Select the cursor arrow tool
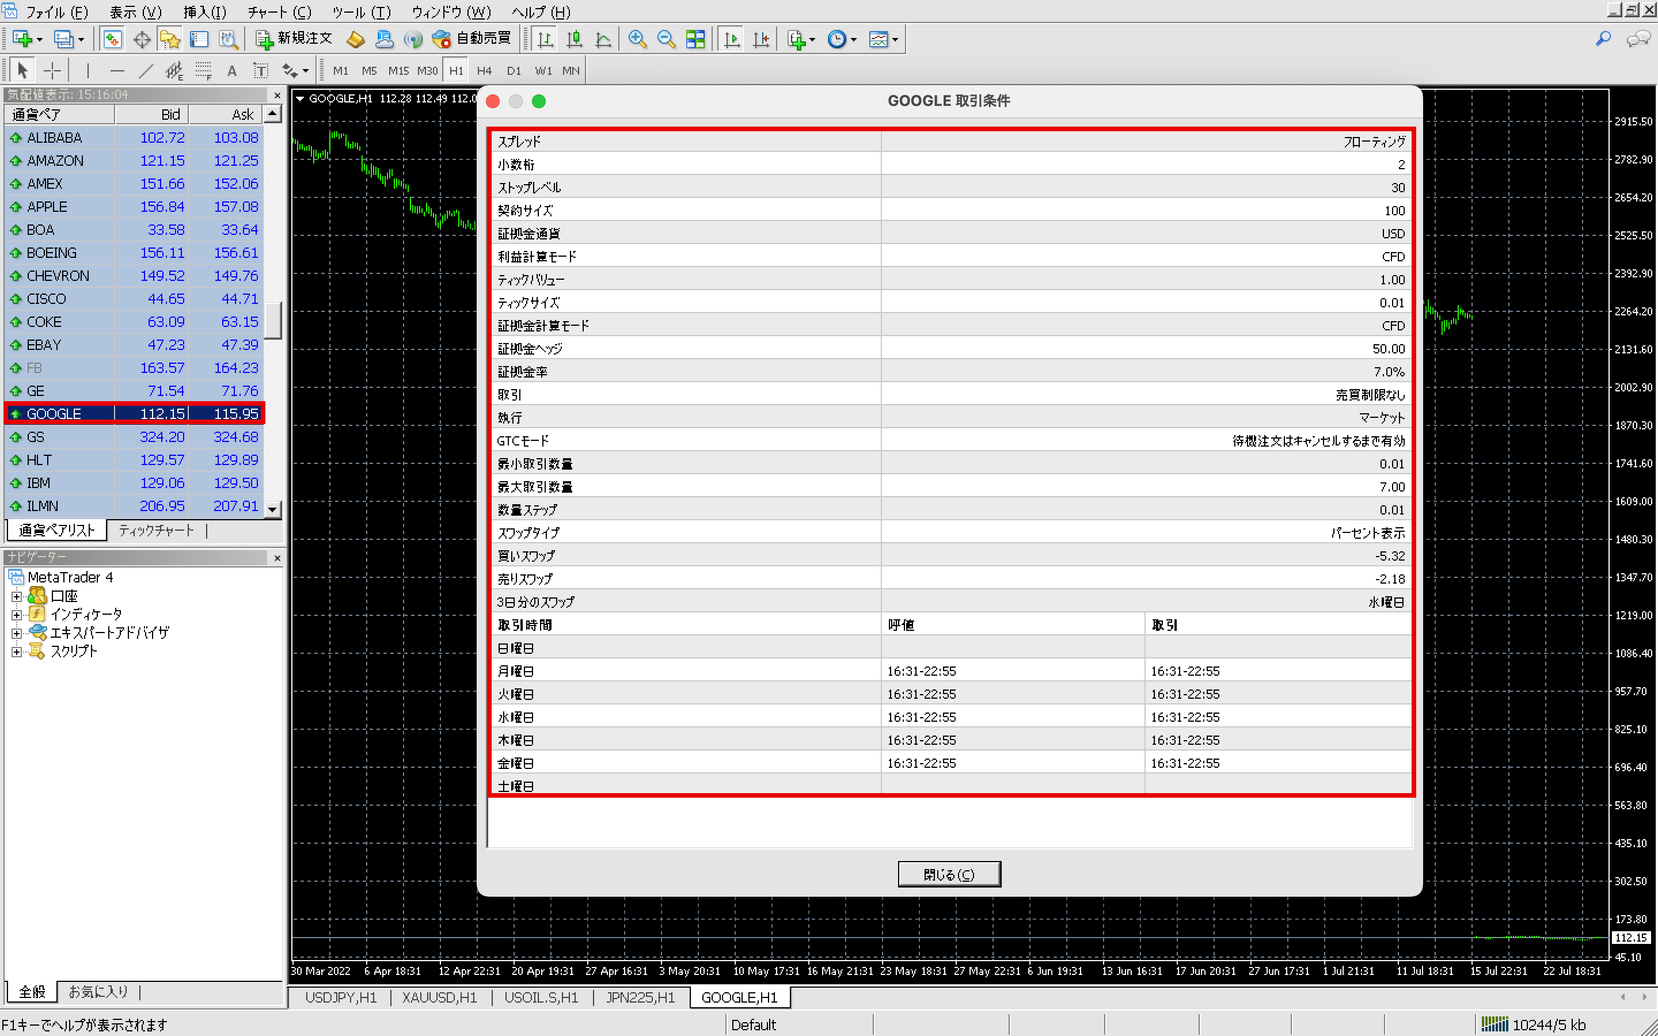 point(22,71)
